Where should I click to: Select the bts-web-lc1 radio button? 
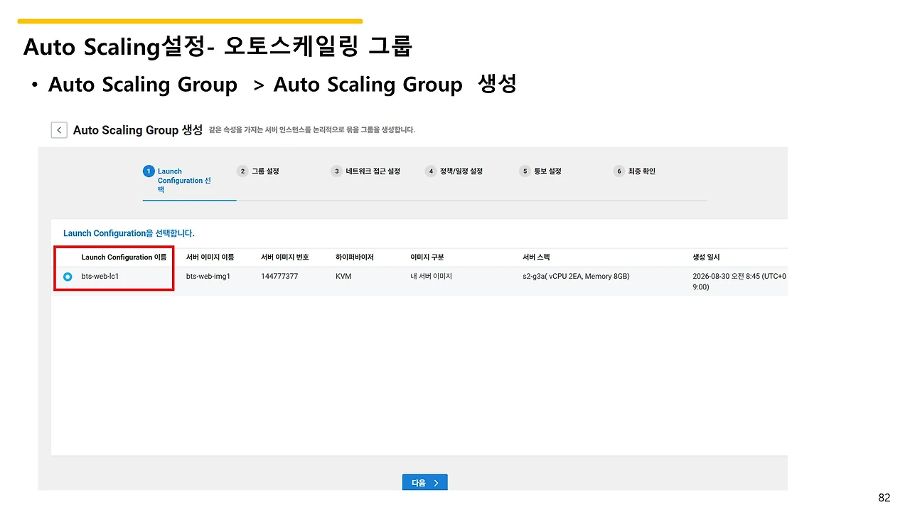pos(68,277)
